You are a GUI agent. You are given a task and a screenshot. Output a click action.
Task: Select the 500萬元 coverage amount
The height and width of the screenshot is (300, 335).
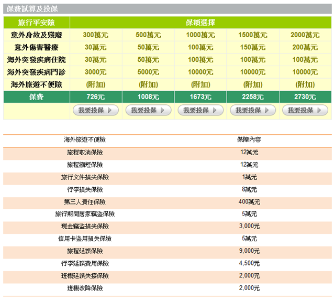[x=148, y=35]
